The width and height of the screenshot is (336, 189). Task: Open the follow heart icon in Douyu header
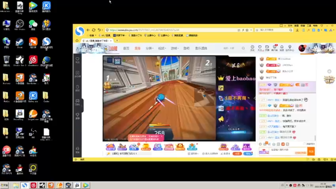tap(260, 48)
